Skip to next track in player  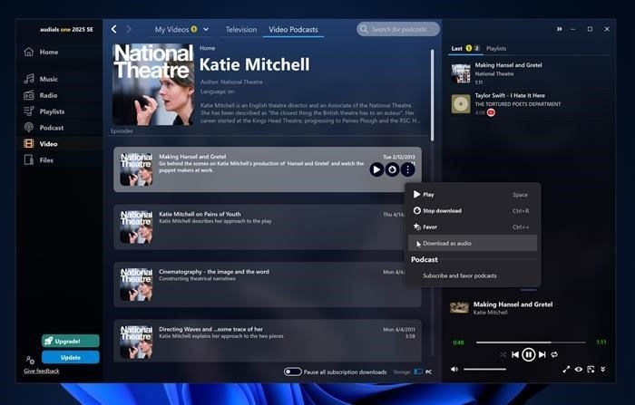click(x=542, y=354)
